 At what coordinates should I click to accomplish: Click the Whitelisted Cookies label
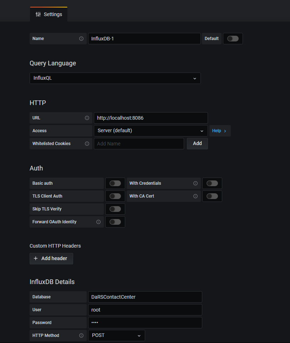[x=51, y=144]
